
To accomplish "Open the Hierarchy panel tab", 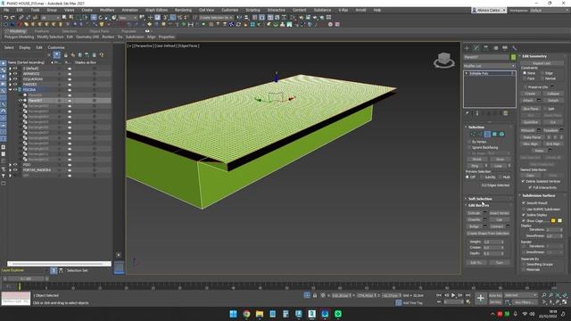I will pyautogui.click(x=485, y=47).
